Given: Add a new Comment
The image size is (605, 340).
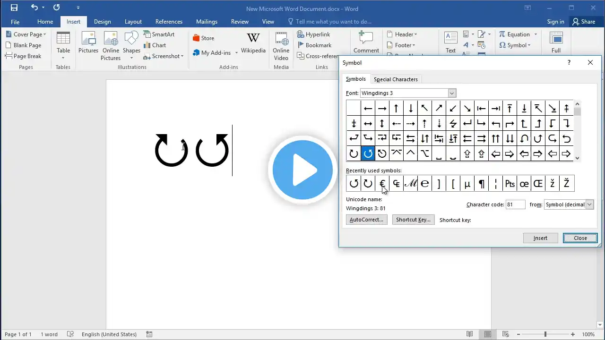Looking at the screenshot, I should tap(366, 43).
